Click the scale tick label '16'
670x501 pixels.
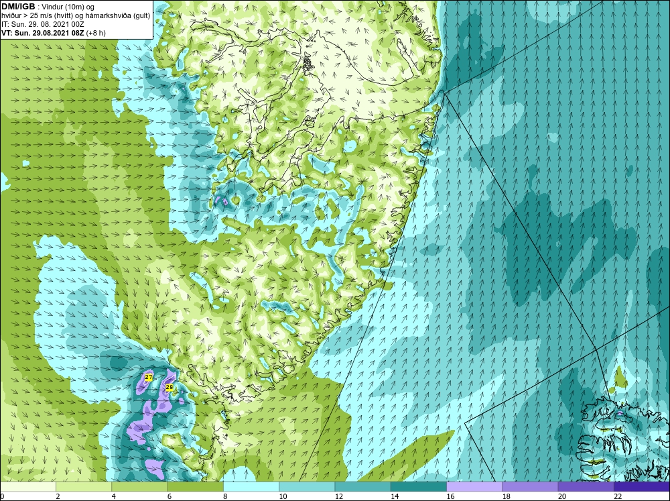(450, 496)
